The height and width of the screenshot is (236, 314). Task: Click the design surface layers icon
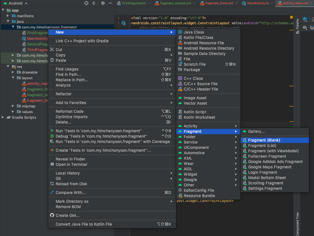tap(305, 19)
